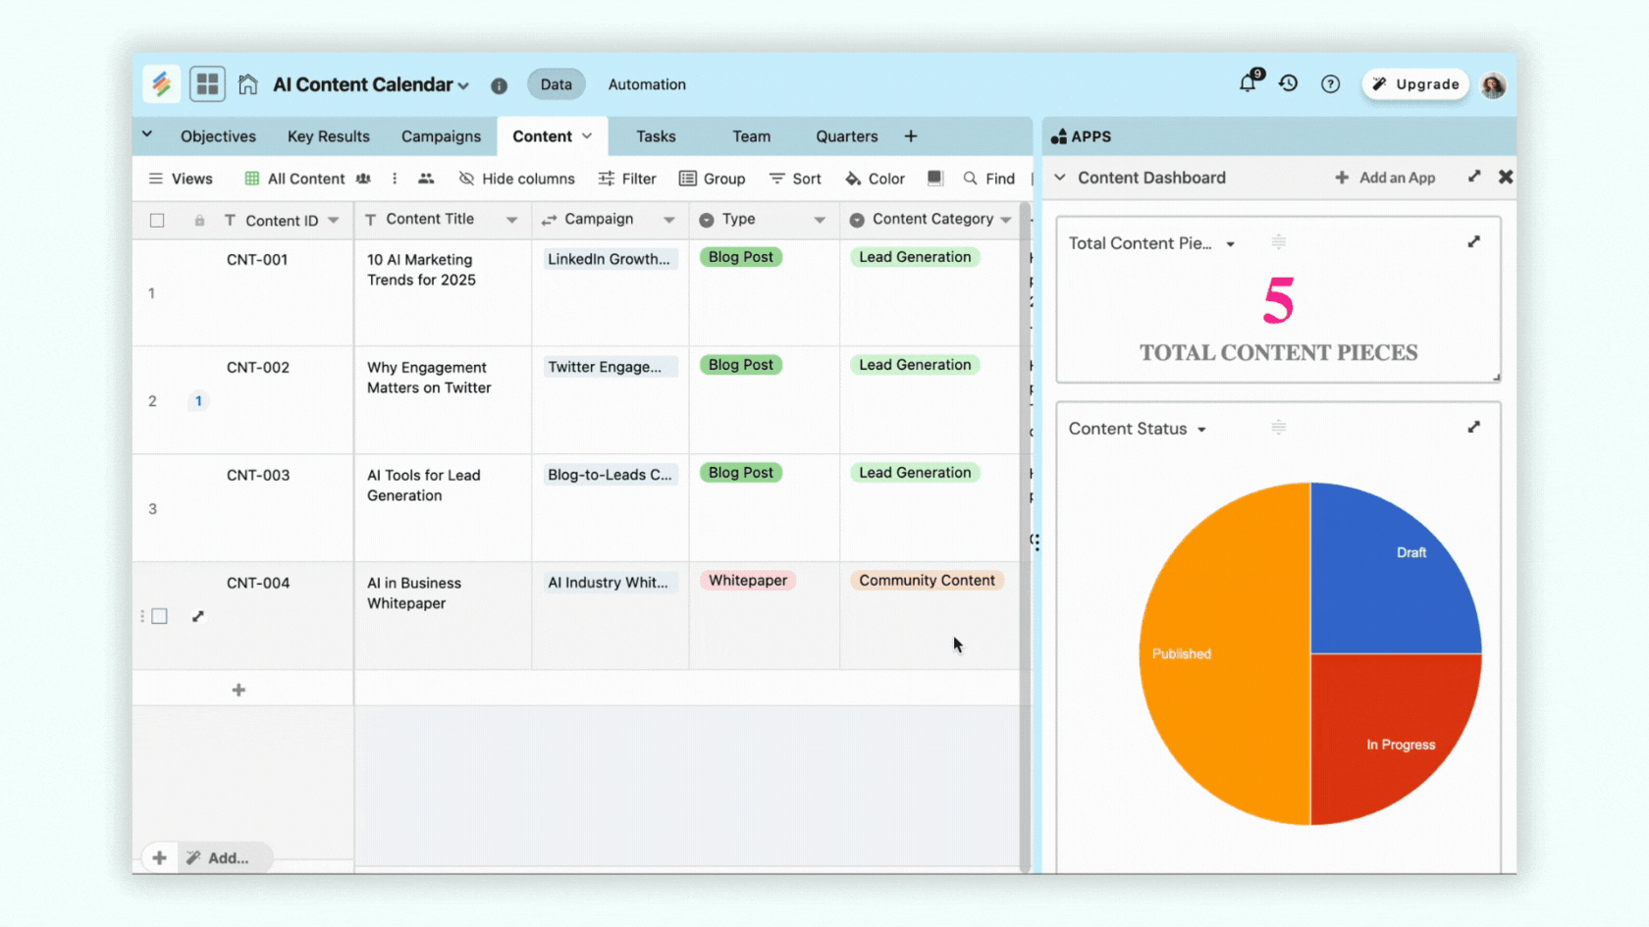Close the Apps panel
1649x927 pixels.
[x=1505, y=177]
